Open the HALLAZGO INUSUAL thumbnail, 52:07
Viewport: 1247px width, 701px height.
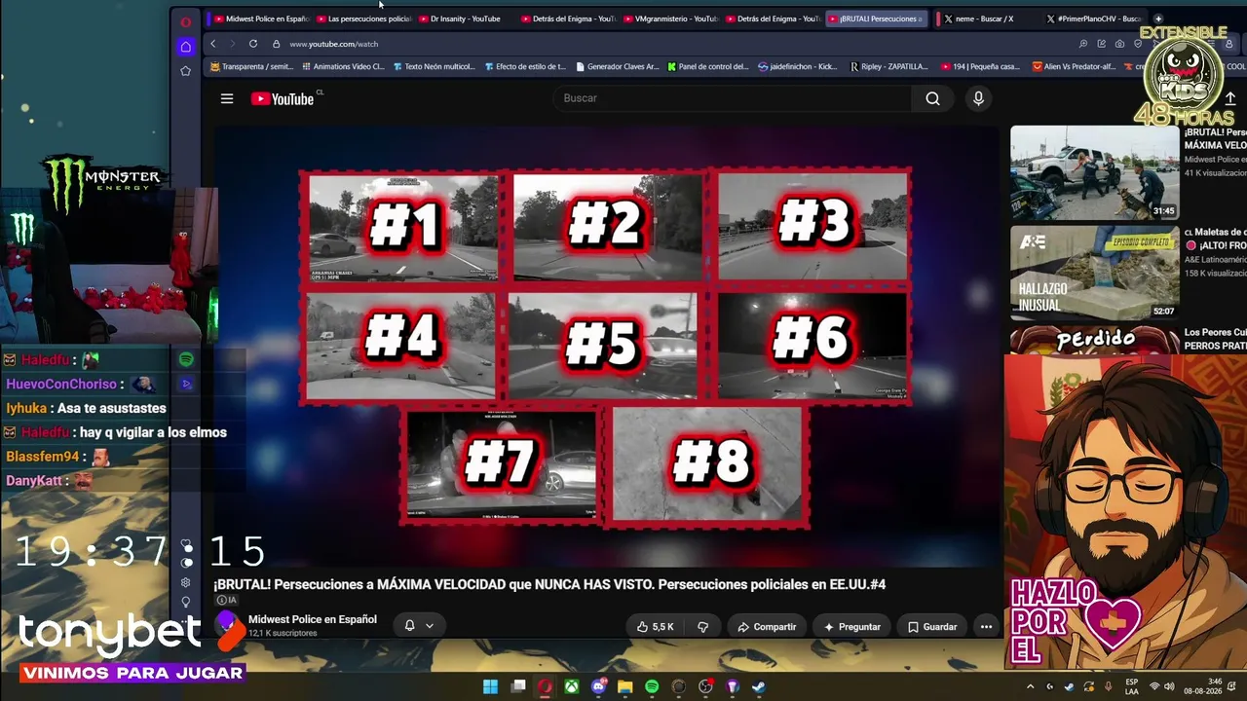(x=1094, y=273)
